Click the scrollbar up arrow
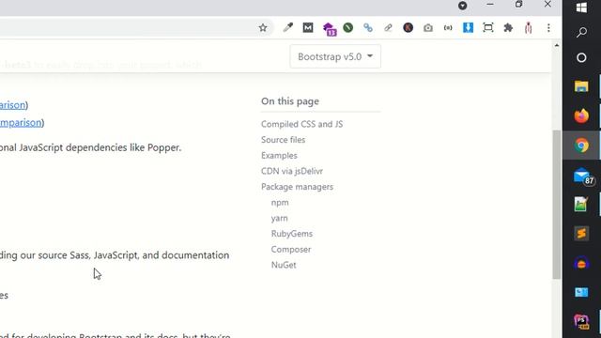The height and width of the screenshot is (338, 601). click(557, 46)
